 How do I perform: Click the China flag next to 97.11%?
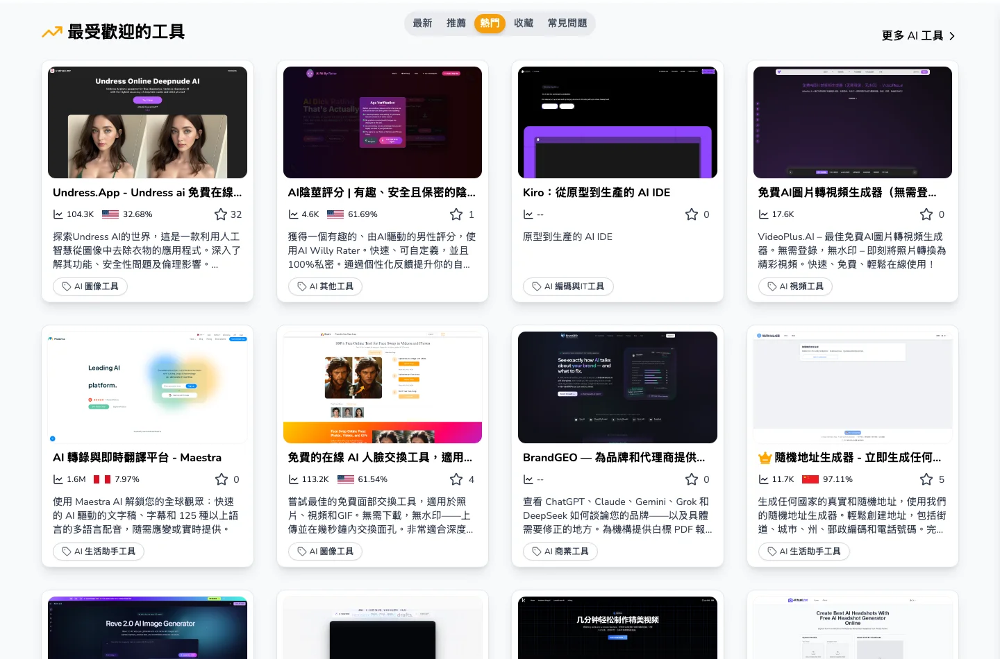(810, 479)
